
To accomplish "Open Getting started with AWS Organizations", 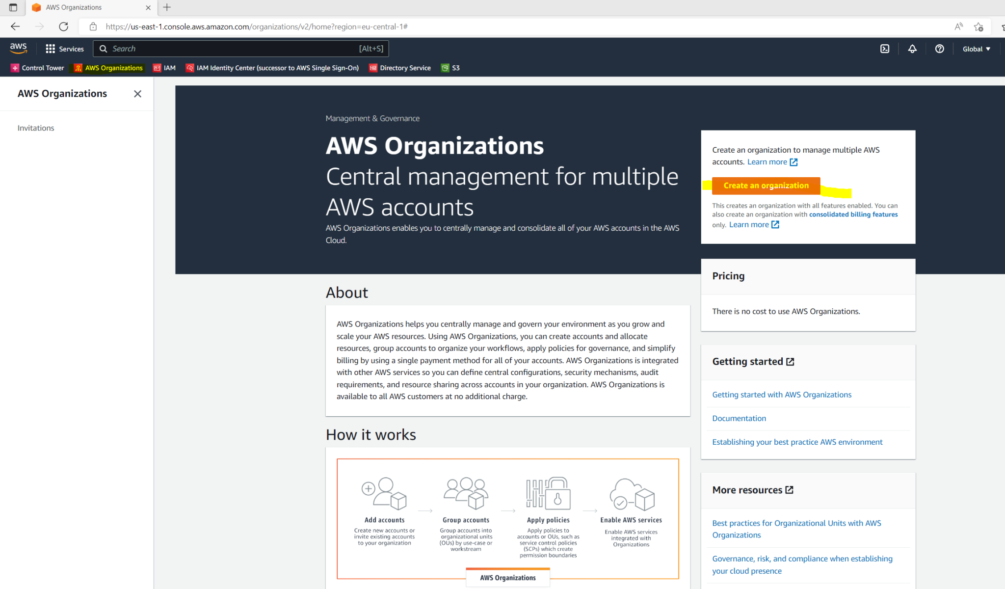I will pyautogui.click(x=781, y=394).
